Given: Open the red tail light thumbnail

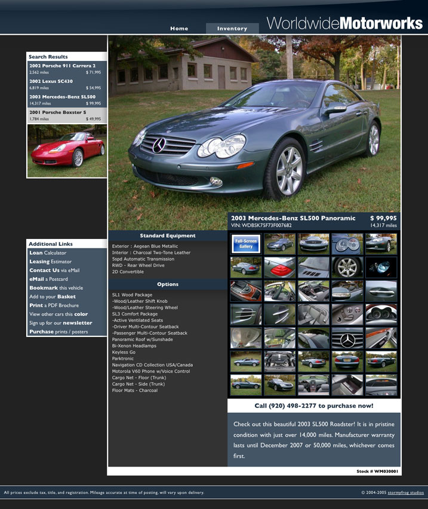Looking at the screenshot, I should pyautogui.click(x=280, y=268).
